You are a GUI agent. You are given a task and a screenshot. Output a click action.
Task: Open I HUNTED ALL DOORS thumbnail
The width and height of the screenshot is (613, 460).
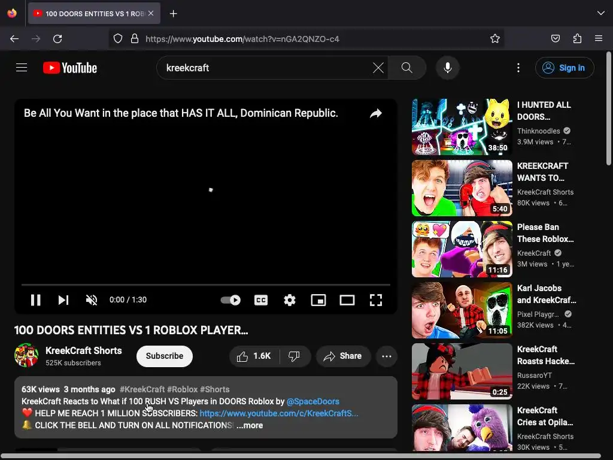(x=462, y=127)
